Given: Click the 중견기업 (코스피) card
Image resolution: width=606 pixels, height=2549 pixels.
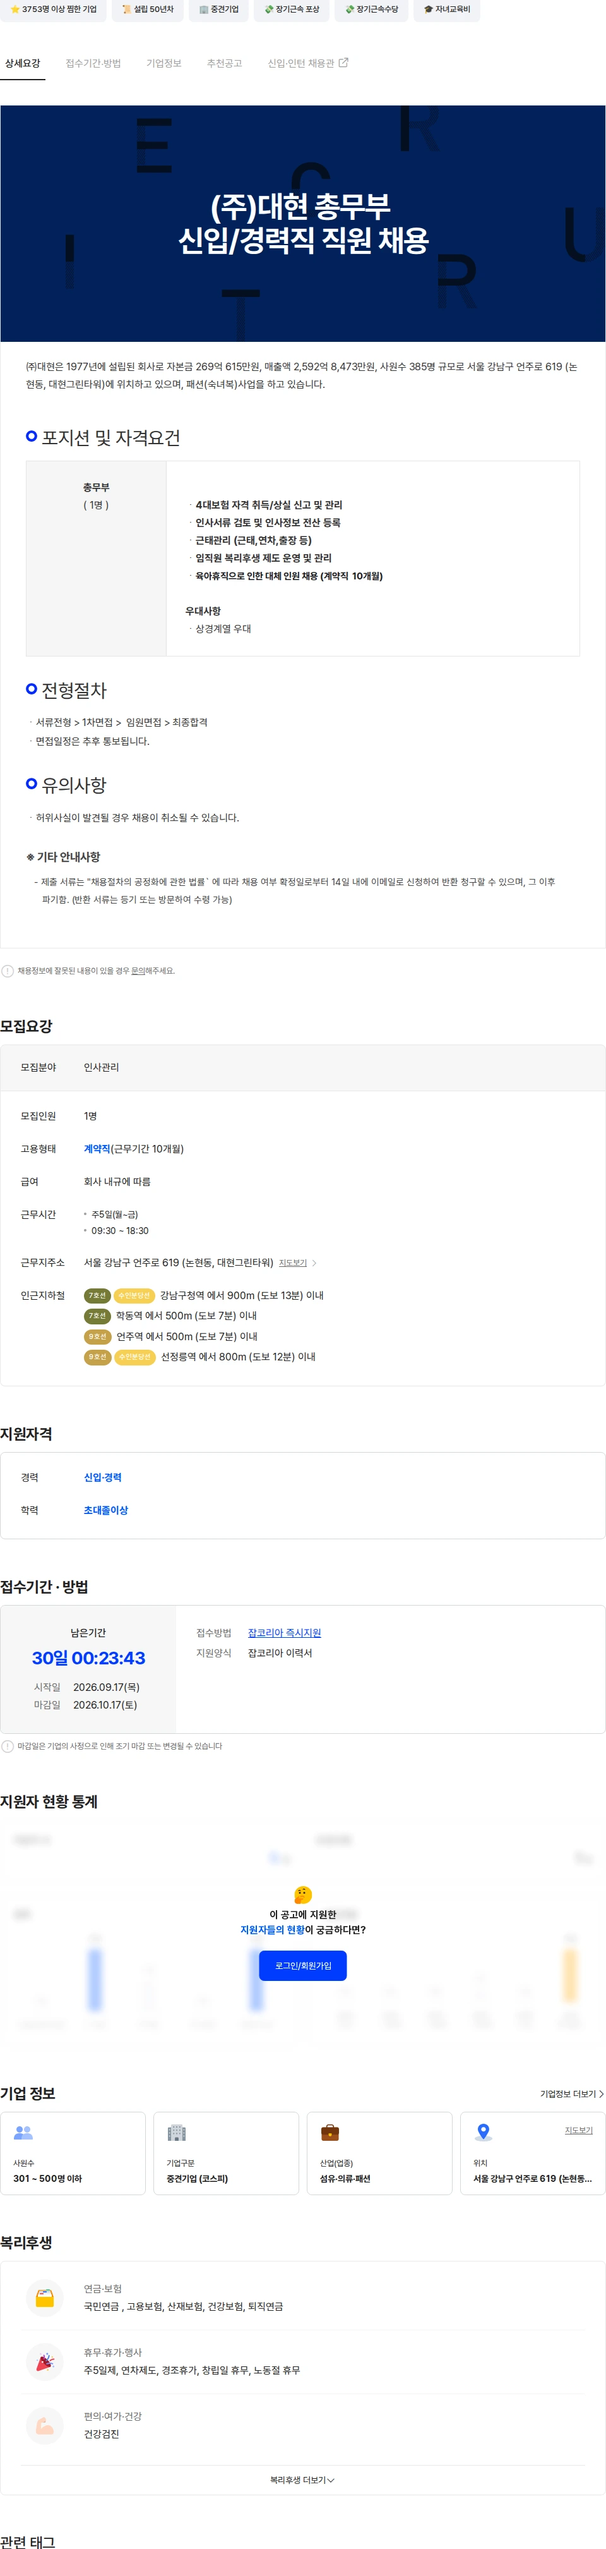Looking at the screenshot, I should pyautogui.click(x=227, y=2153).
